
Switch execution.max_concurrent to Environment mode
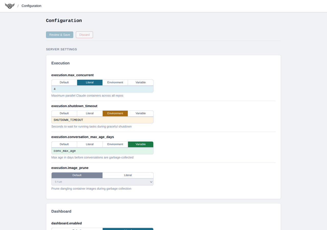pos(115,82)
